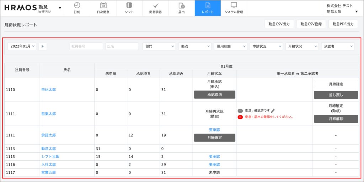Click the 勤怠CSV出力 button
364x182 pixels.
279,24
